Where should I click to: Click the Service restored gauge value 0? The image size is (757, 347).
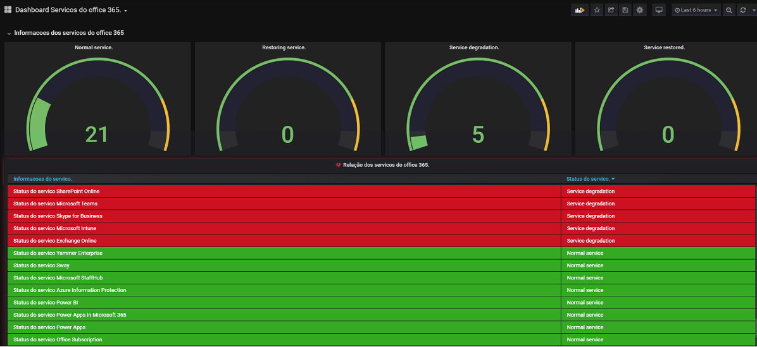[x=668, y=135]
